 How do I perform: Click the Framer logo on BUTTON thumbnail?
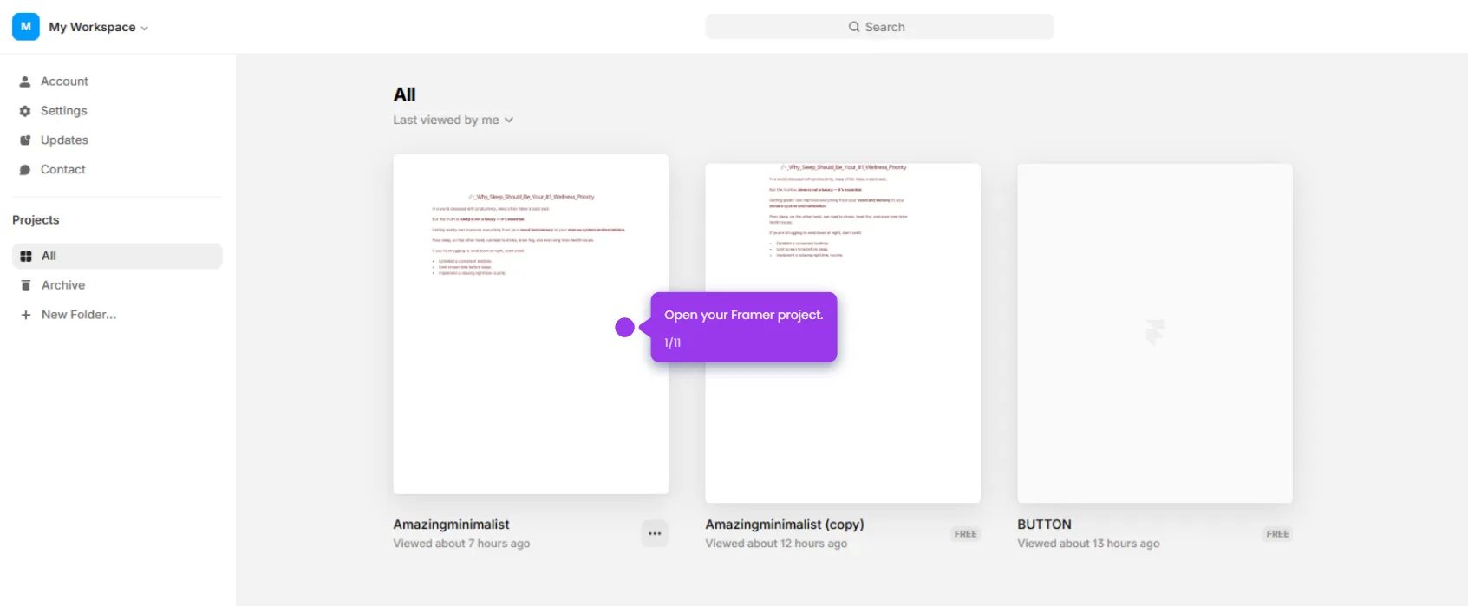pyautogui.click(x=1155, y=332)
